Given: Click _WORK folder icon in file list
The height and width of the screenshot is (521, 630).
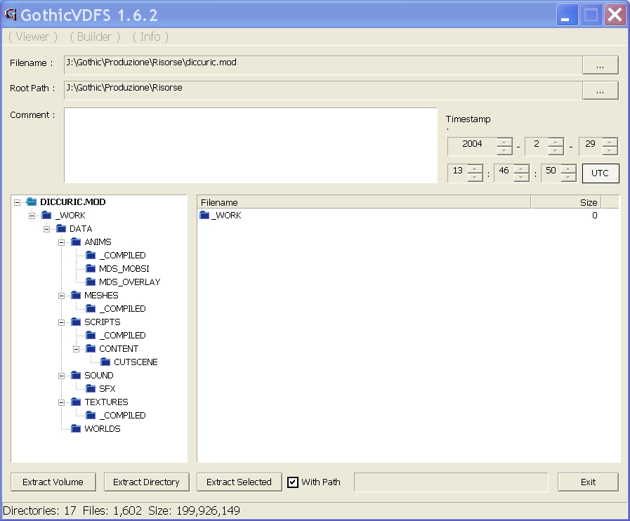Looking at the screenshot, I should pos(204,215).
